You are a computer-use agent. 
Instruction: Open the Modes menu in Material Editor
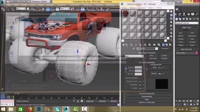pos(124,8)
